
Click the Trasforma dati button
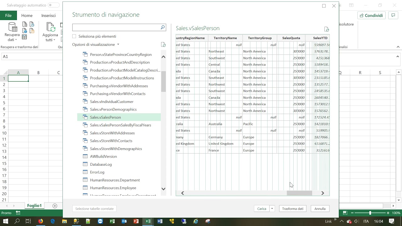(293, 209)
